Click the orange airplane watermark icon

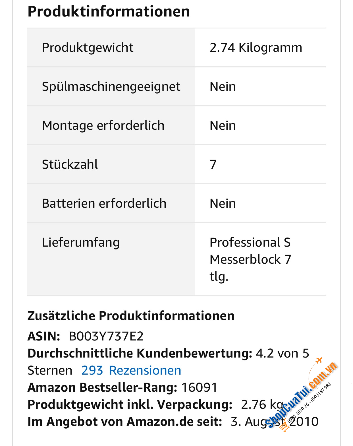(x=319, y=360)
